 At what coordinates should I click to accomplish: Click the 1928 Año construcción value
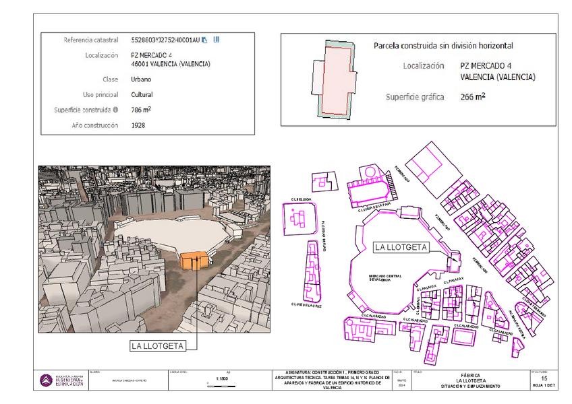(138, 125)
